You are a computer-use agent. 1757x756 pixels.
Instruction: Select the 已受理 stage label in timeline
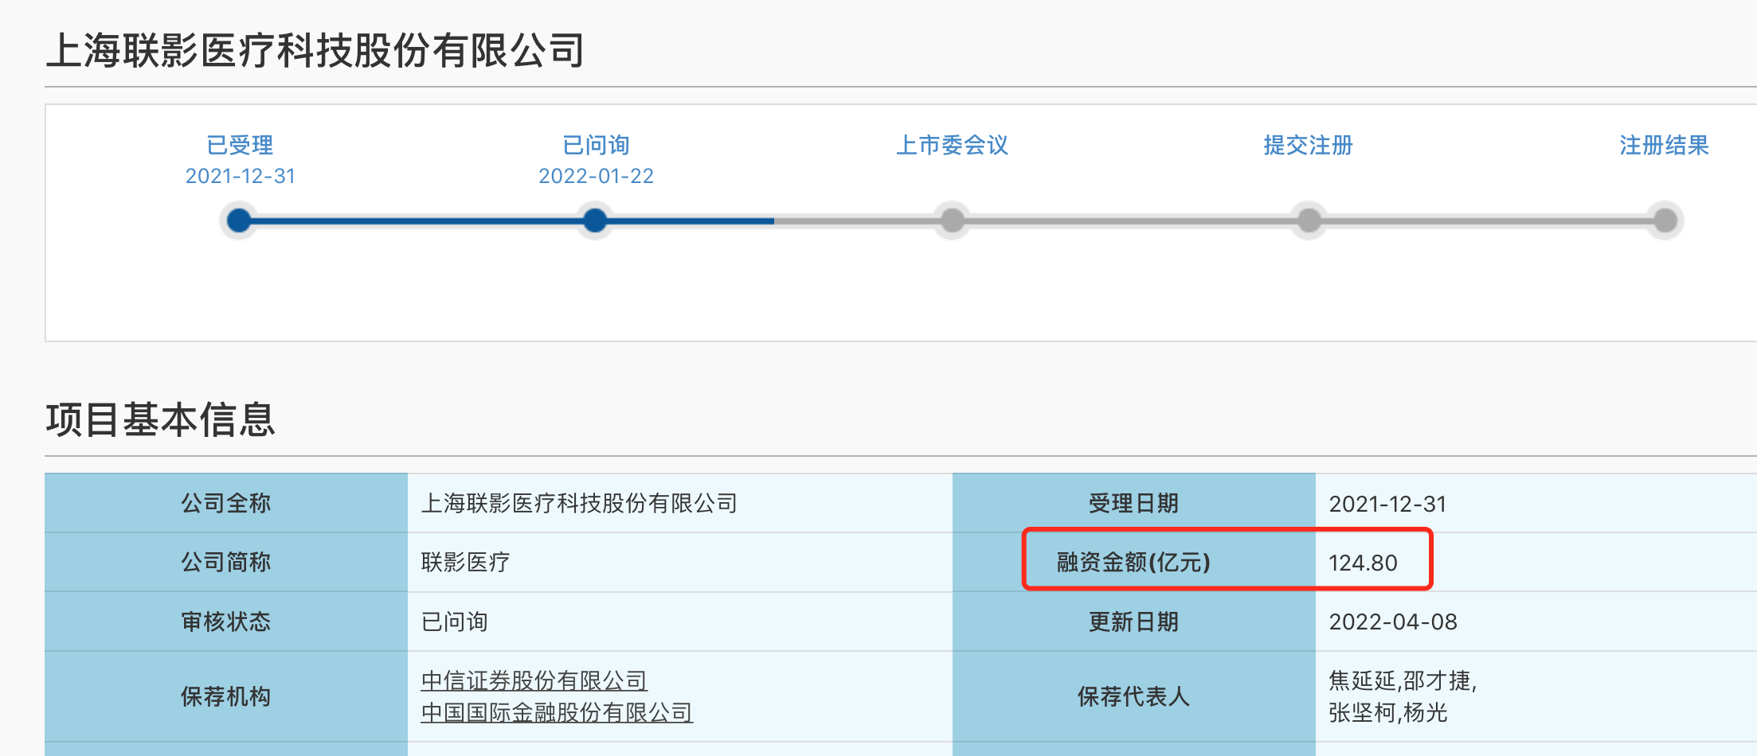pos(240,145)
